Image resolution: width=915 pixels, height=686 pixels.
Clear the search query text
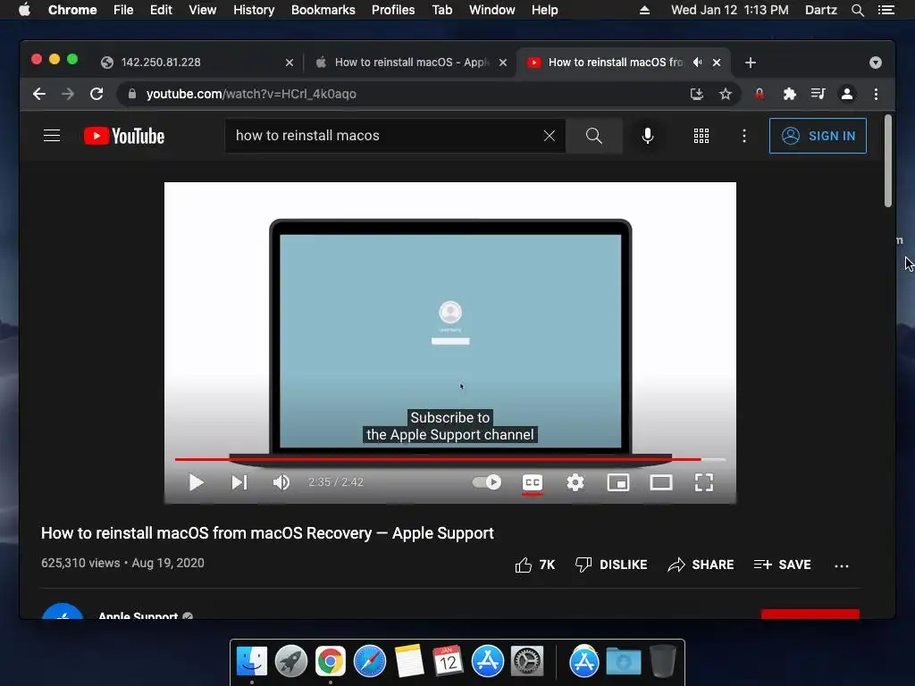(550, 136)
